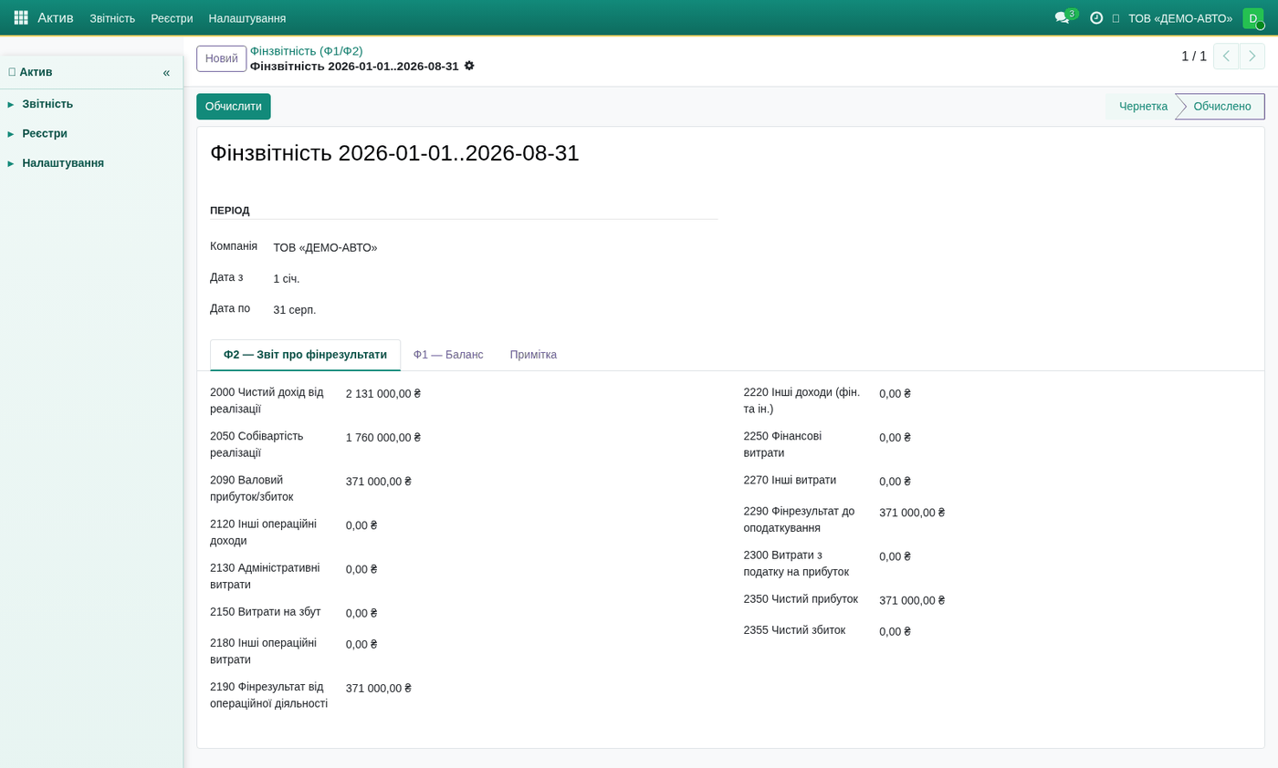
Task: Select the Обчислено status stage
Action: coord(1221,107)
